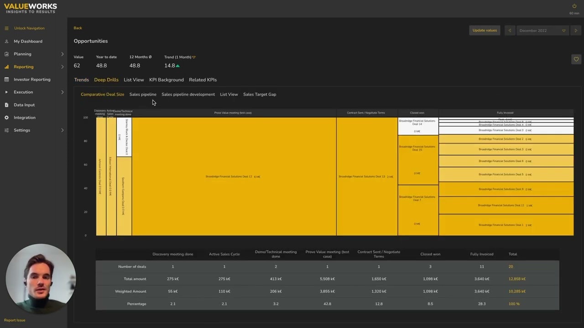Click the 42.8 percentage cell
Viewport: 584px width, 328px height.
[327, 304]
